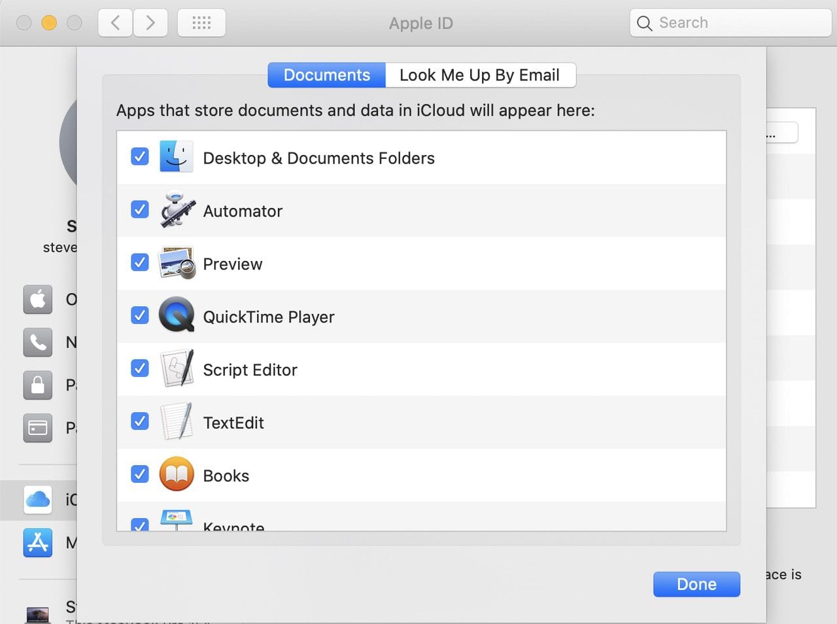Select the iCloud sidebar icon
This screenshot has width=837, height=624.
coord(38,500)
